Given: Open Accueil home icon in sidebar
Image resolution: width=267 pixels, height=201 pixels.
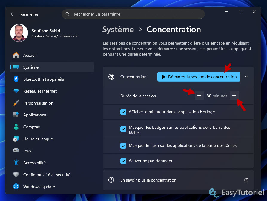Looking at the screenshot, I should pyautogui.click(x=16, y=55).
